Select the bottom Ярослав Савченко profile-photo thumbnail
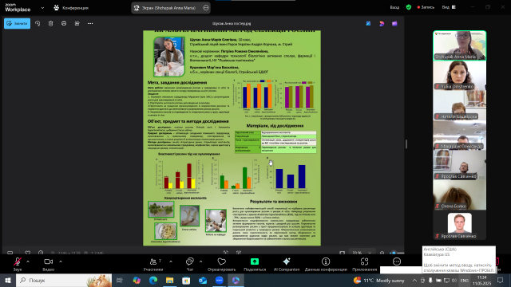The width and height of the screenshot is (511, 287). pos(460,225)
